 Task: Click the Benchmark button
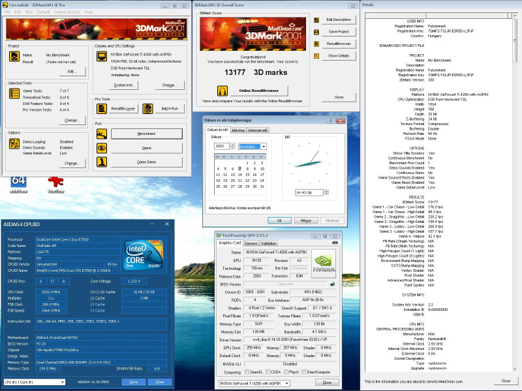pos(146,134)
